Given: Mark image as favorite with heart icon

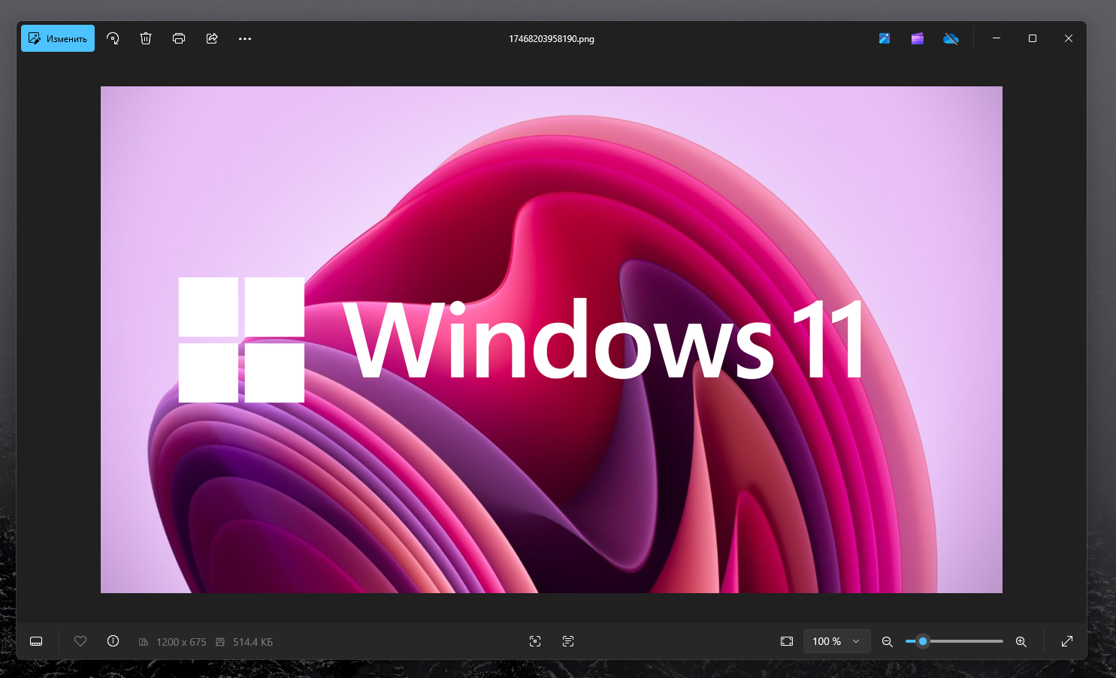Looking at the screenshot, I should (x=80, y=641).
